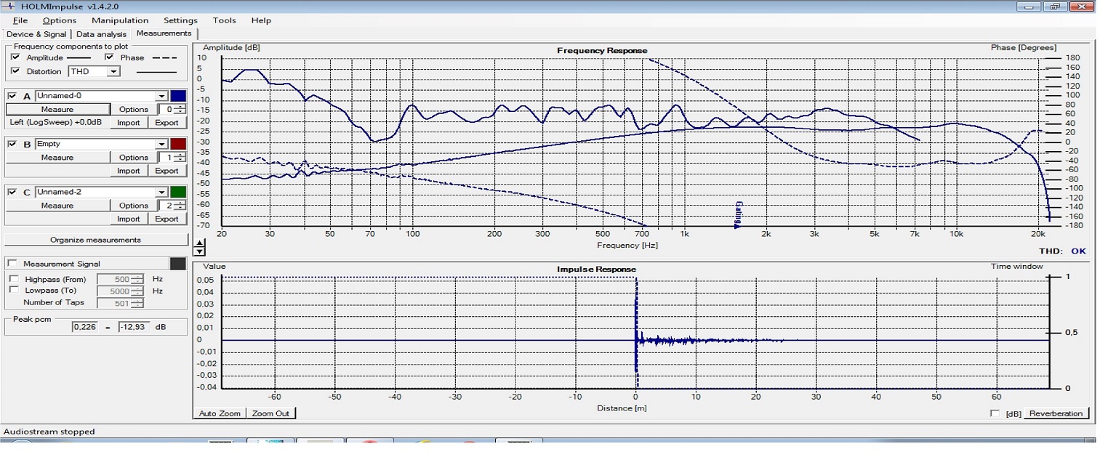The height and width of the screenshot is (457, 1108).
Task: Click the spinner arrows for measurement A's number
Action: (x=181, y=110)
